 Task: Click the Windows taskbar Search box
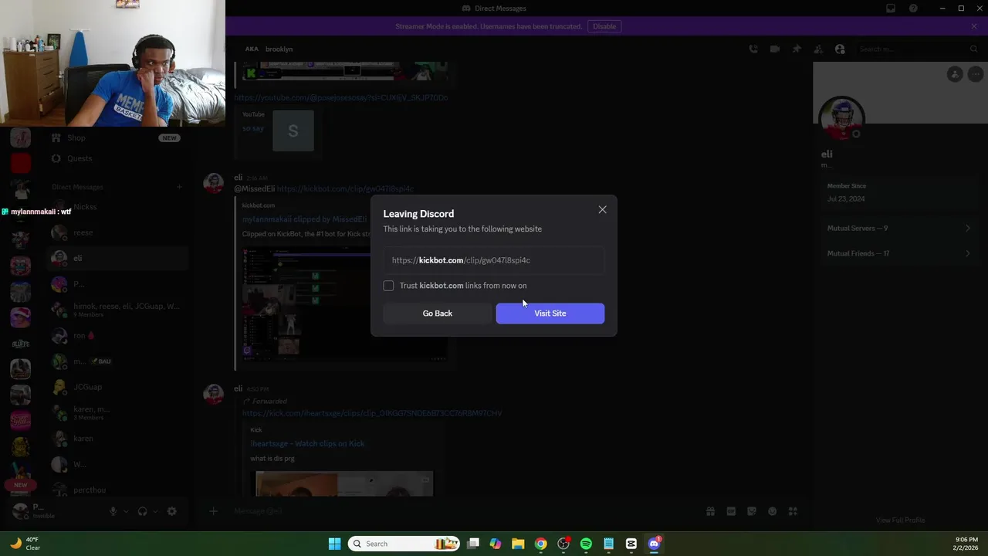404,544
